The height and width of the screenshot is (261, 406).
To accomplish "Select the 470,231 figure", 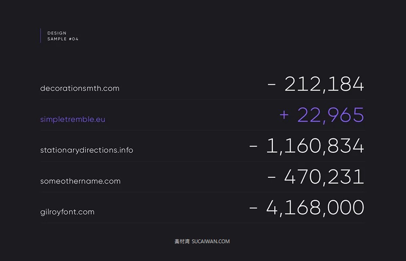I will [x=324, y=177].
